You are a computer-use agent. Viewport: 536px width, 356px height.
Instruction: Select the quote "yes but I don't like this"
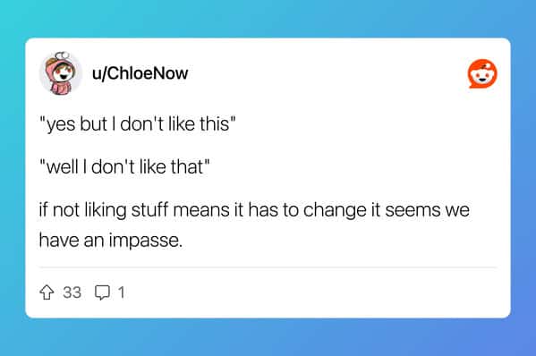138,124
